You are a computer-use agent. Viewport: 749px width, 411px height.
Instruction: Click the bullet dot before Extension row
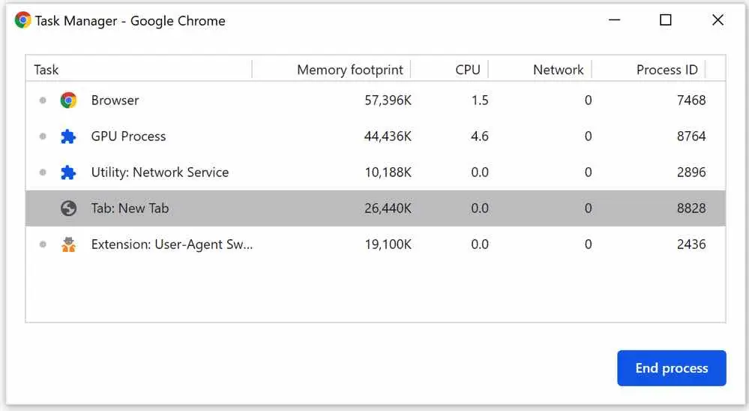43,244
